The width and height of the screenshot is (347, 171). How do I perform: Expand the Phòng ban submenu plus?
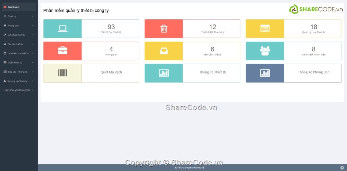[x=33, y=26]
